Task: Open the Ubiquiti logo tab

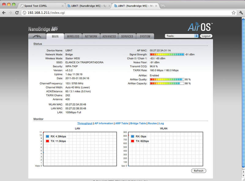Action: pyautogui.click(x=37, y=36)
